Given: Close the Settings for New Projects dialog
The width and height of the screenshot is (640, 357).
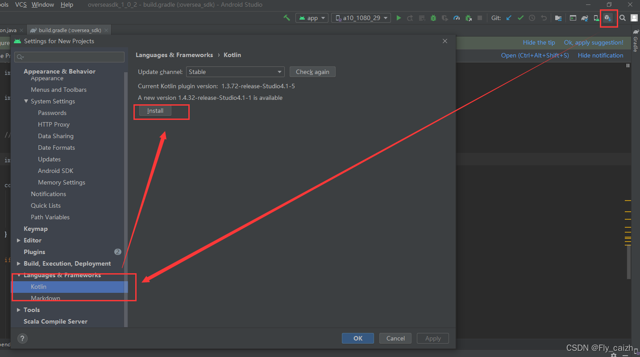Looking at the screenshot, I should click(445, 41).
